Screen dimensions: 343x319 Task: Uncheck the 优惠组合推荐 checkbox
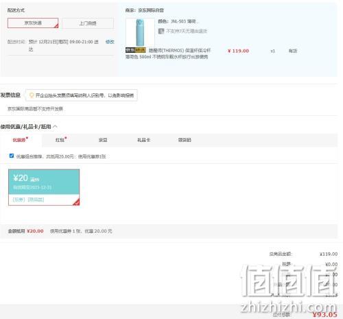tap(12, 156)
